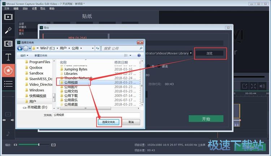Click Win7 (C:) in the address path
Viewport: 271px width, 156px height.
click(x=47, y=48)
